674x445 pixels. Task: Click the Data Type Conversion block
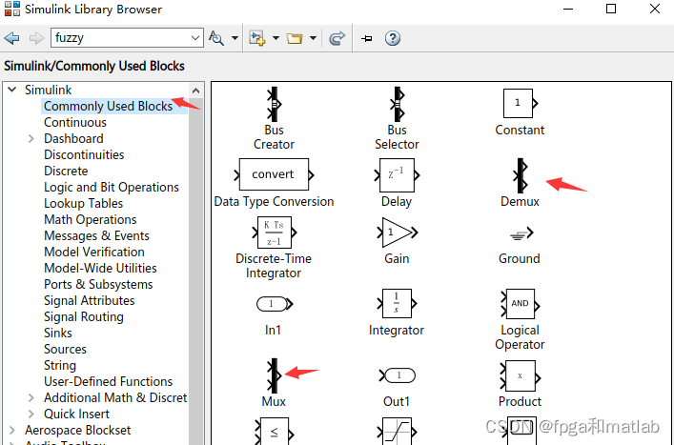(x=274, y=174)
